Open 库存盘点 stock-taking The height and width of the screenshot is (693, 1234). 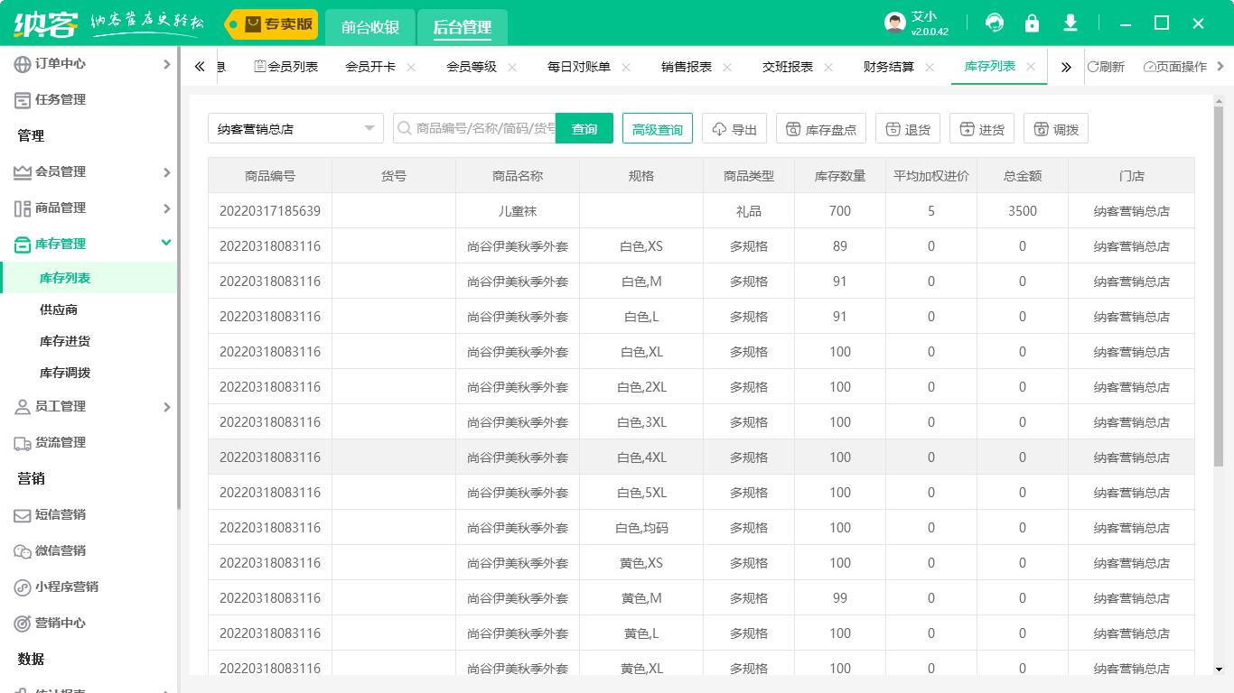coord(820,127)
